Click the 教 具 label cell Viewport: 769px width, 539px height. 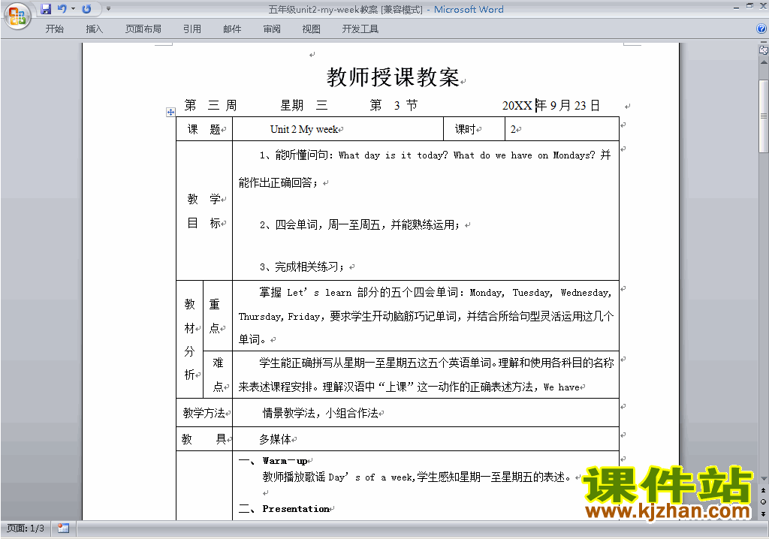tap(204, 439)
